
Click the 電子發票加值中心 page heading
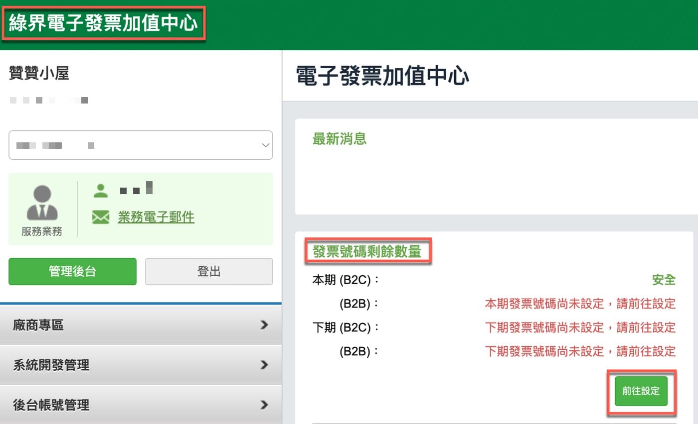(x=382, y=77)
